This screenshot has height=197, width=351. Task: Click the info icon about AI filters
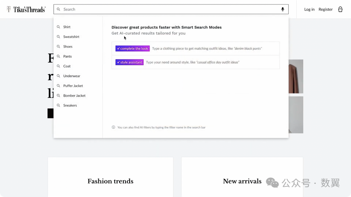point(113,127)
